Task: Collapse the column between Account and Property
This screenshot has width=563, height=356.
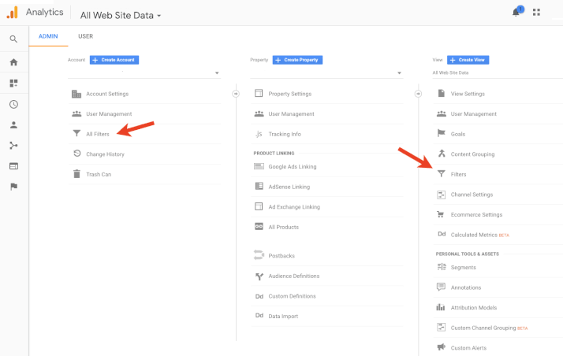Action: [236, 93]
